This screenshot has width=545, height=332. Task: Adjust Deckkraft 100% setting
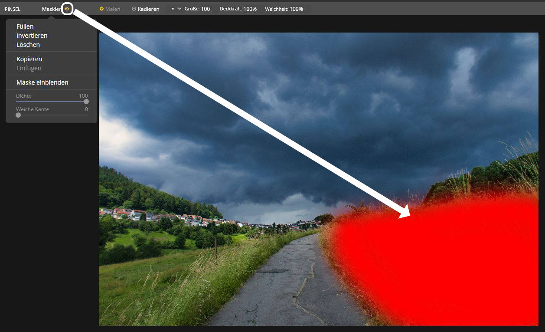click(238, 9)
